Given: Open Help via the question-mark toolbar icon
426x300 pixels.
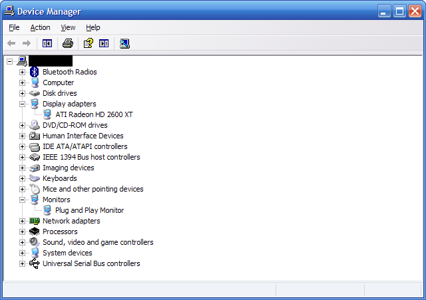Looking at the screenshot, I should click(x=89, y=43).
